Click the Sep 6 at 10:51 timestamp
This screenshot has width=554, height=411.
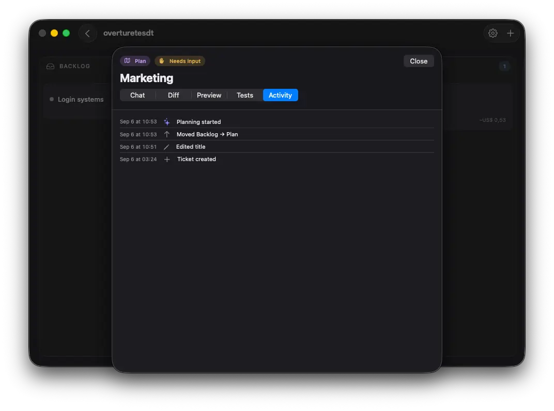[138, 147]
